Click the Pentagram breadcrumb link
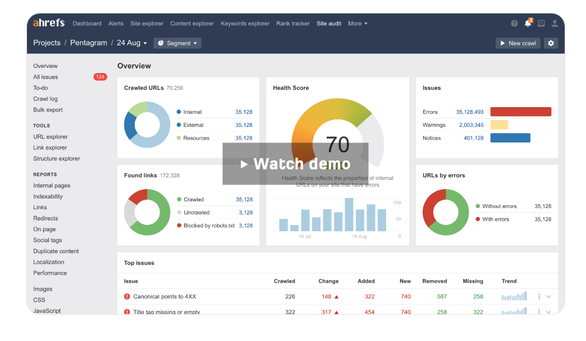 pos(89,43)
